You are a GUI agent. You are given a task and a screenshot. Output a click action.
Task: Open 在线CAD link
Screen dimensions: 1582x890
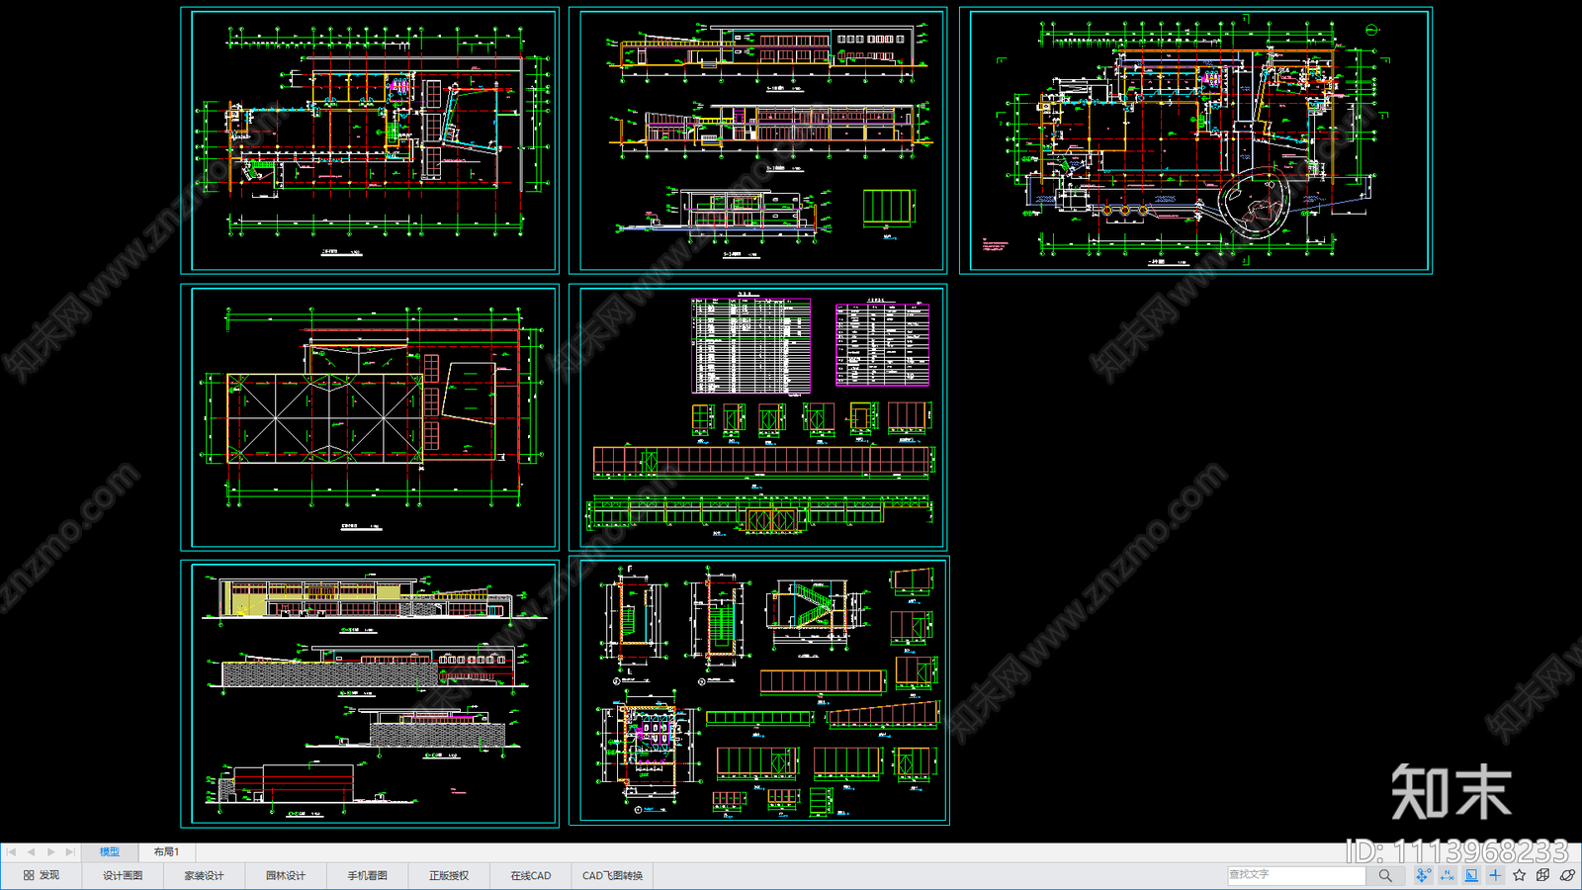[x=531, y=875]
